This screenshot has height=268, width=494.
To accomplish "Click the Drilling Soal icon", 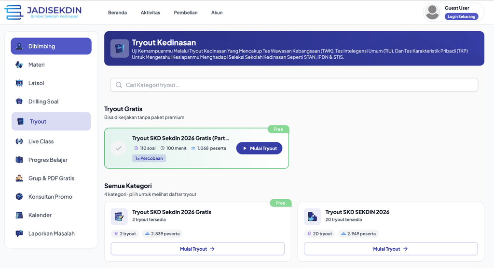I will 19,102.
